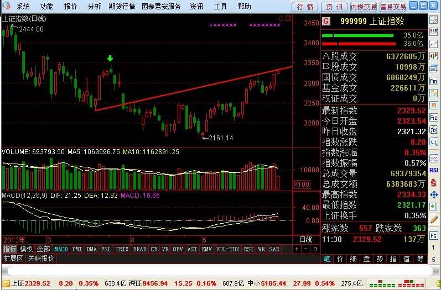Open the 报价 menu
Image resolution: width=441 pixels, height=290 pixels.
(70, 7)
